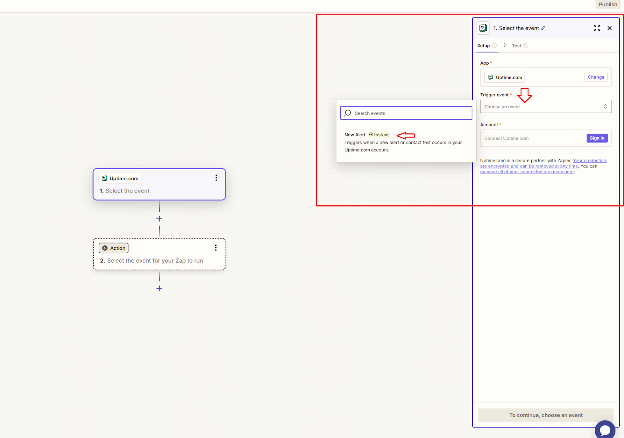Click Uptime.com icon in panel header

point(483,28)
